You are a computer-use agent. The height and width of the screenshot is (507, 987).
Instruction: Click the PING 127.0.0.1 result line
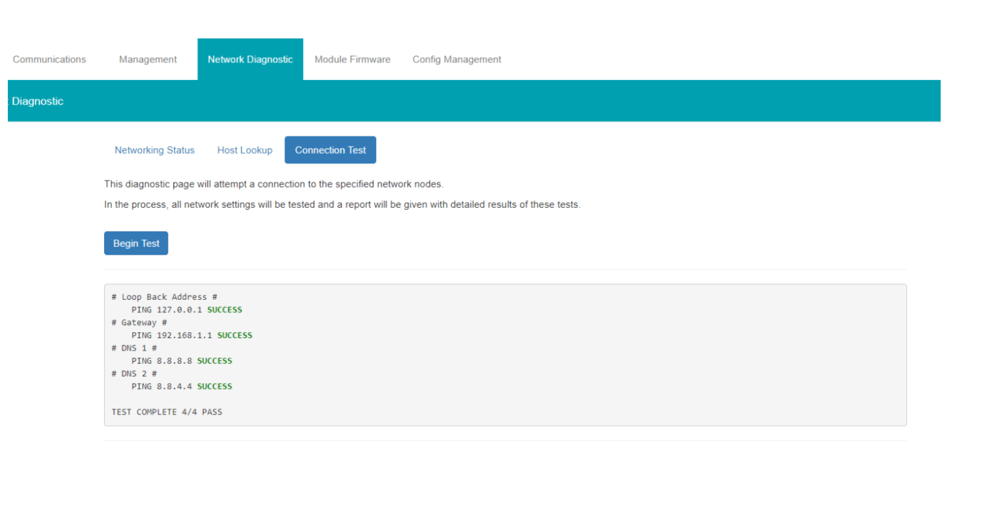[x=187, y=310]
